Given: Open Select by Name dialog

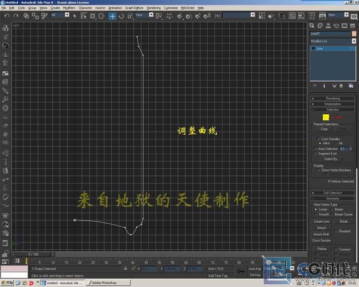Looking at the screenshot, I should 83,16.
